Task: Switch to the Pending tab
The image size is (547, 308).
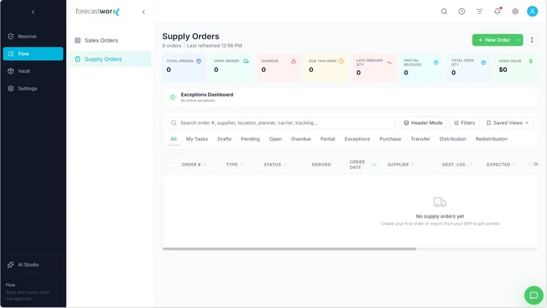Action: 250,139
